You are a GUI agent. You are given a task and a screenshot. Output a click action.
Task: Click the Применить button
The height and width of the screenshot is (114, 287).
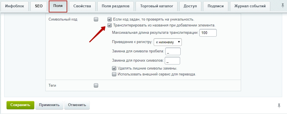49,105
